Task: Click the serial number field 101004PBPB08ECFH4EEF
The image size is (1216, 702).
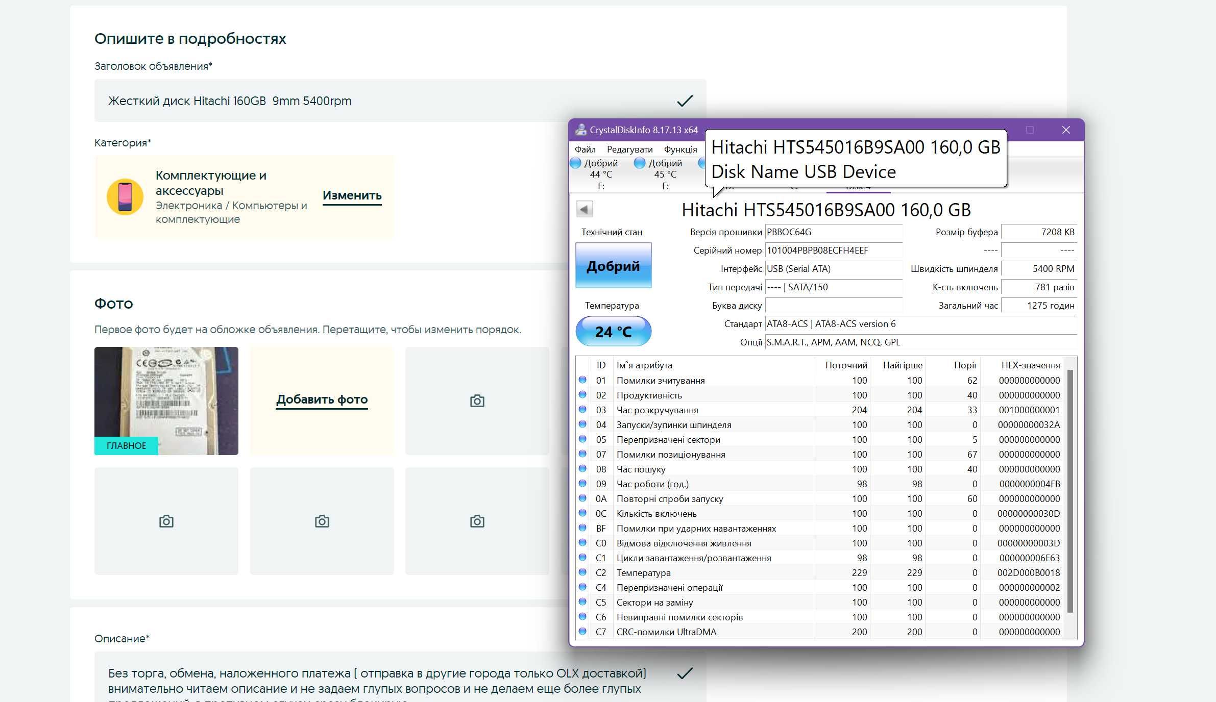Action: click(x=834, y=250)
